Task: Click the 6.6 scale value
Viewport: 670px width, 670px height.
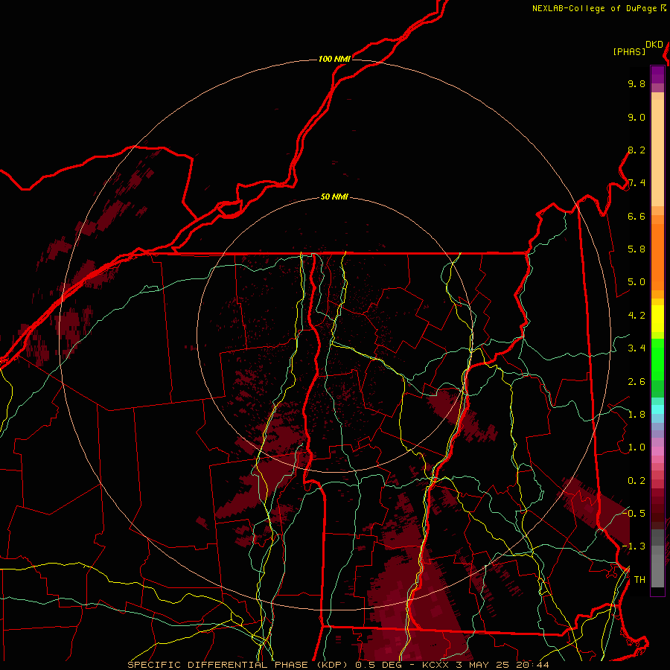Action: (x=636, y=217)
